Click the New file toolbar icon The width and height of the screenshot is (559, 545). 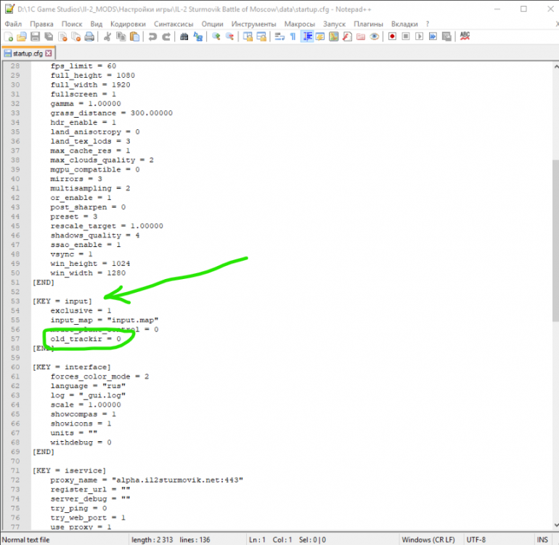(x=8, y=36)
